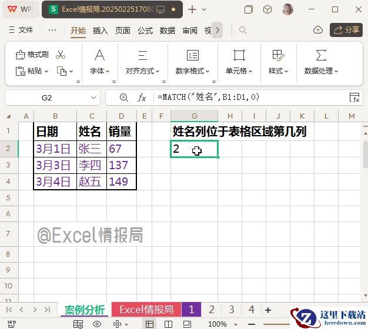Click the select-all corner triangle

[9, 116]
